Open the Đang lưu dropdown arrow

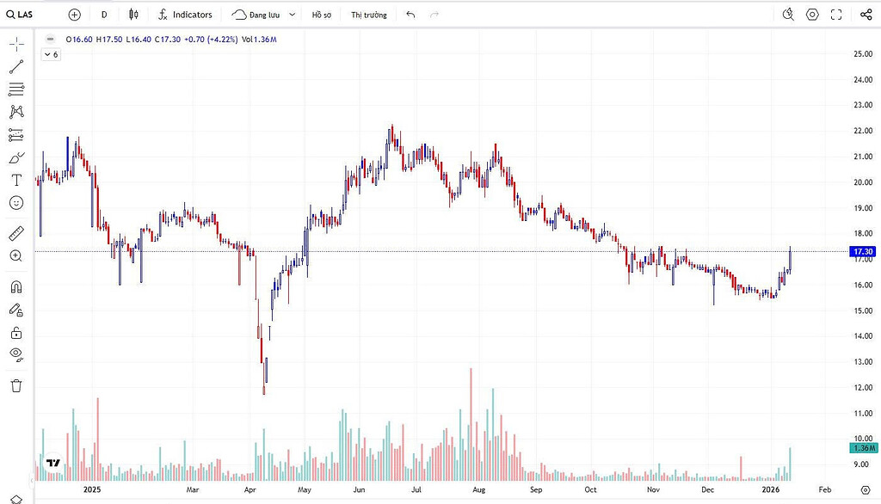293,15
